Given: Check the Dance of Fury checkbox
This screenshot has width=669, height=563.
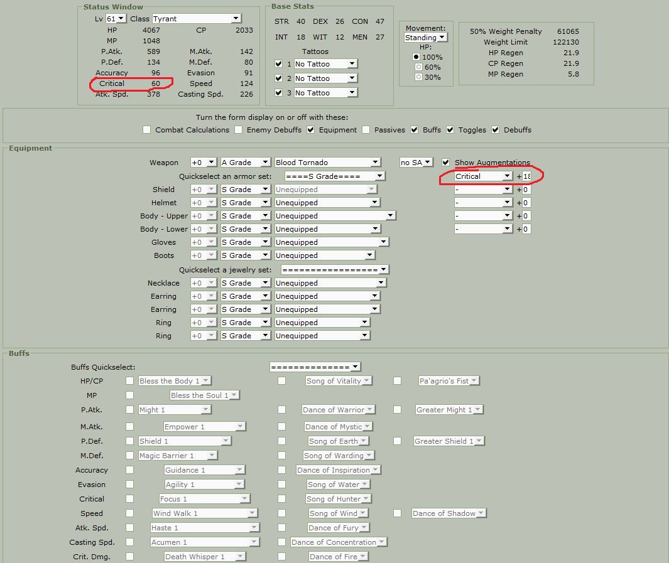Looking at the screenshot, I should pos(281,528).
